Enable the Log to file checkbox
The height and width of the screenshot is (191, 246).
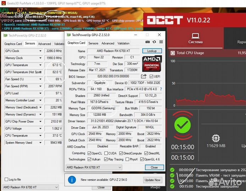(x=6, y=179)
